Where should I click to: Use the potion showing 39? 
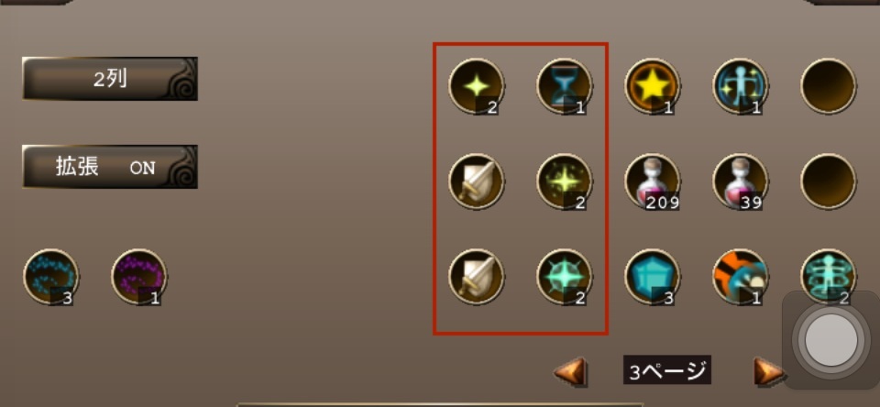coord(741,181)
